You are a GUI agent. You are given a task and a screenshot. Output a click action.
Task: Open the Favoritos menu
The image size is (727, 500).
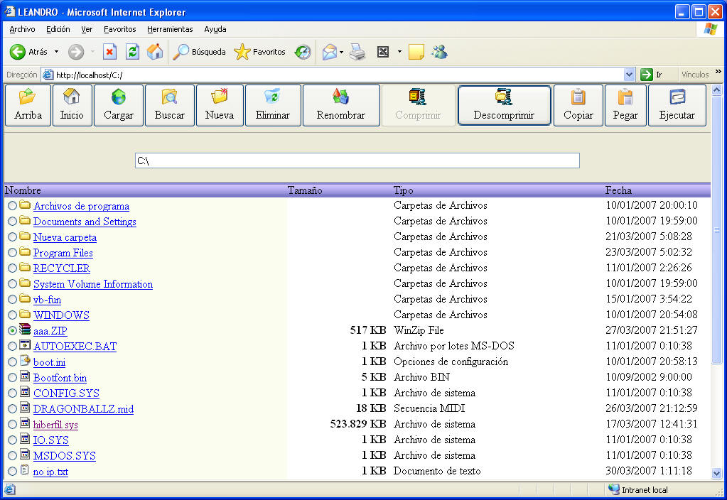119,29
